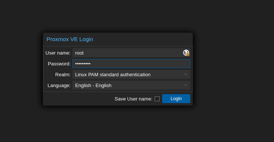
Task: Click the dark background outside the login dialog
Action: point(232,70)
